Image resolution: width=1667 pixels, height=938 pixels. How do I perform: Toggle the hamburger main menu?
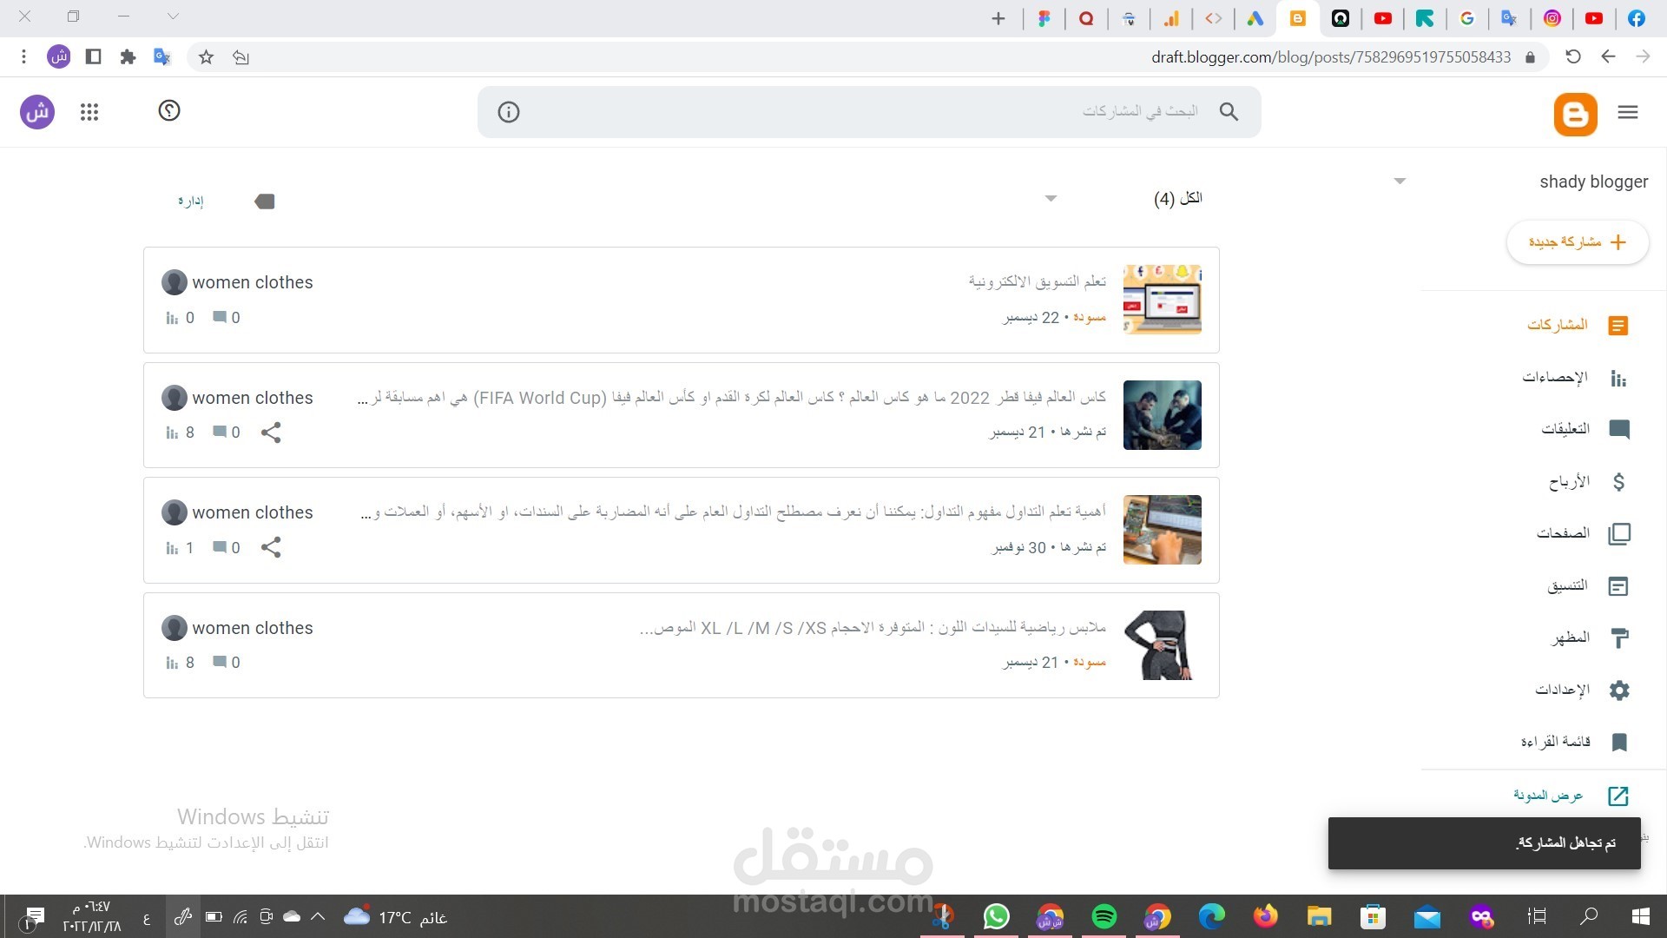point(1628,112)
